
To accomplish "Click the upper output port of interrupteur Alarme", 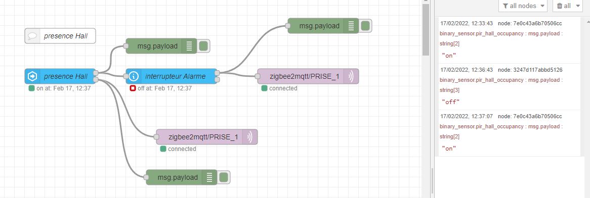I will (217, 73).
